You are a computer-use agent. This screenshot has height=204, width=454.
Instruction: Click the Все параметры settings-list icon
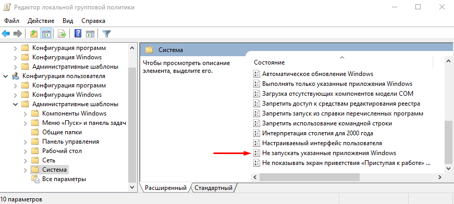coord(35,179)
